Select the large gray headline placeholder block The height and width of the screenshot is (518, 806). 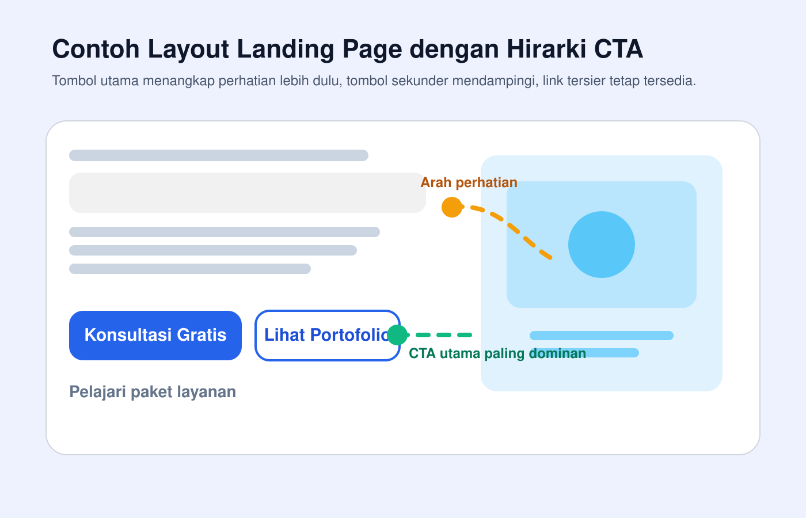247,193
